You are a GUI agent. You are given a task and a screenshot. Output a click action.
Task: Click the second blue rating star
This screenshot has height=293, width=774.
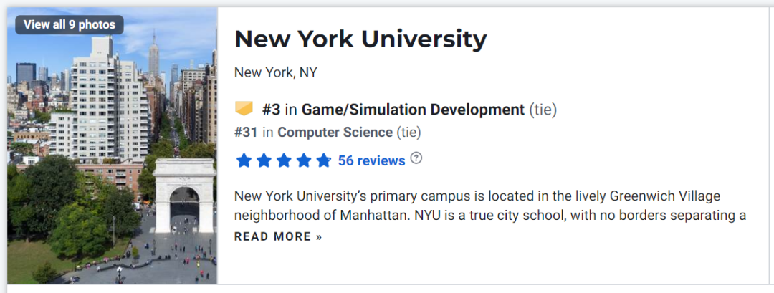click(264, 160)
